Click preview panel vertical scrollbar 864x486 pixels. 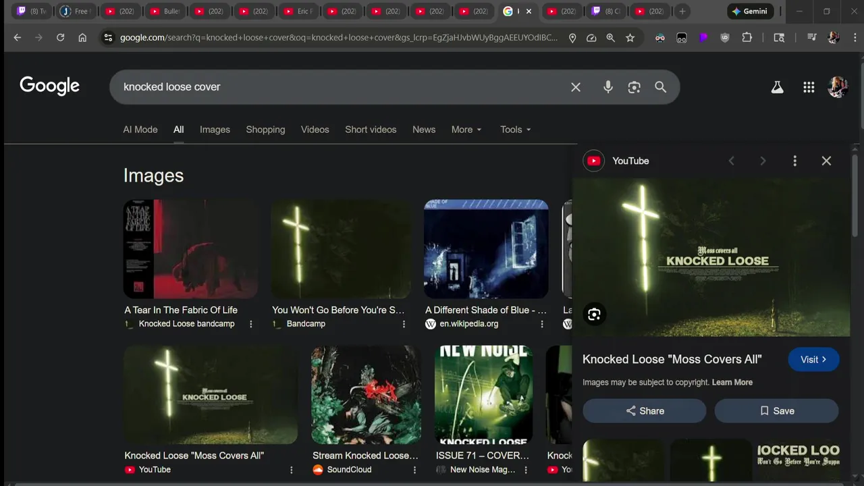(855, 196)
